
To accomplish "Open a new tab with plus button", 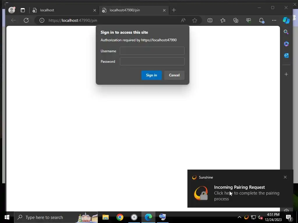I will (x=174, y=10).
